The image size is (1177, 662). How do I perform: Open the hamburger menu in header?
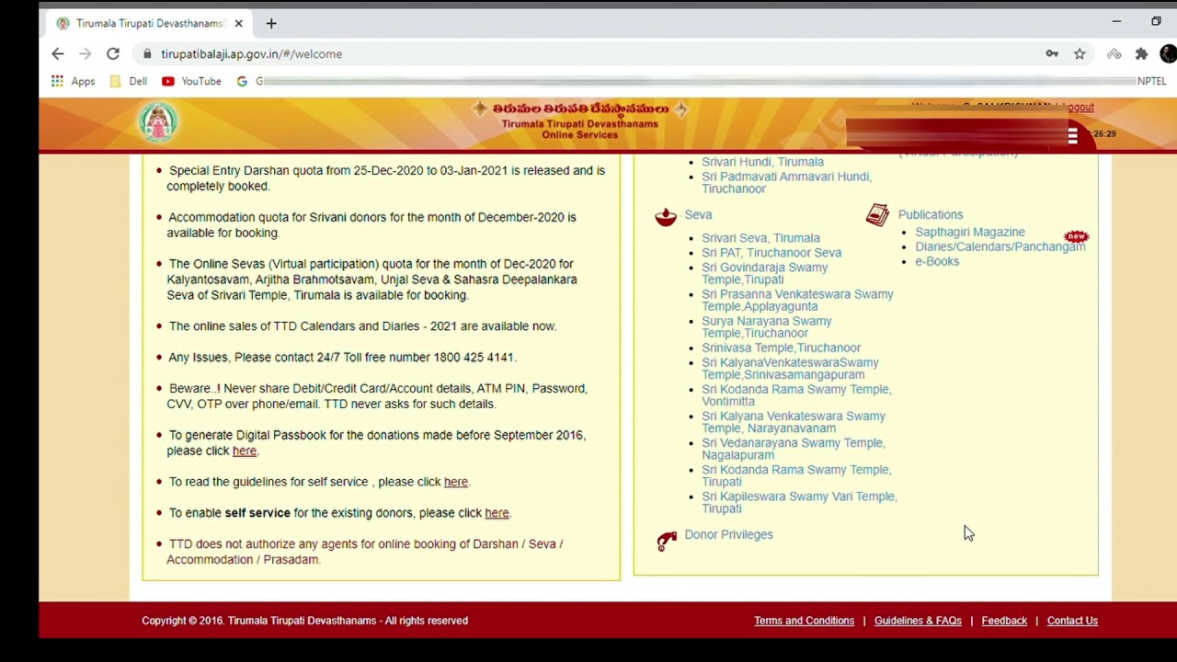(1072, 136)
